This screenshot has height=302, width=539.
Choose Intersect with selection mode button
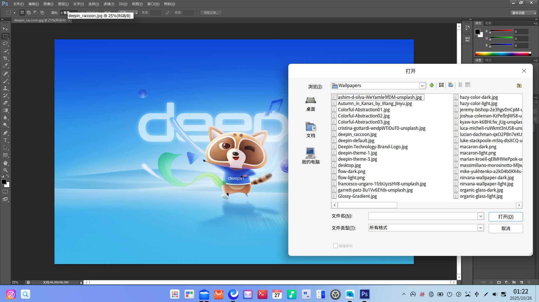pos(42,13)
